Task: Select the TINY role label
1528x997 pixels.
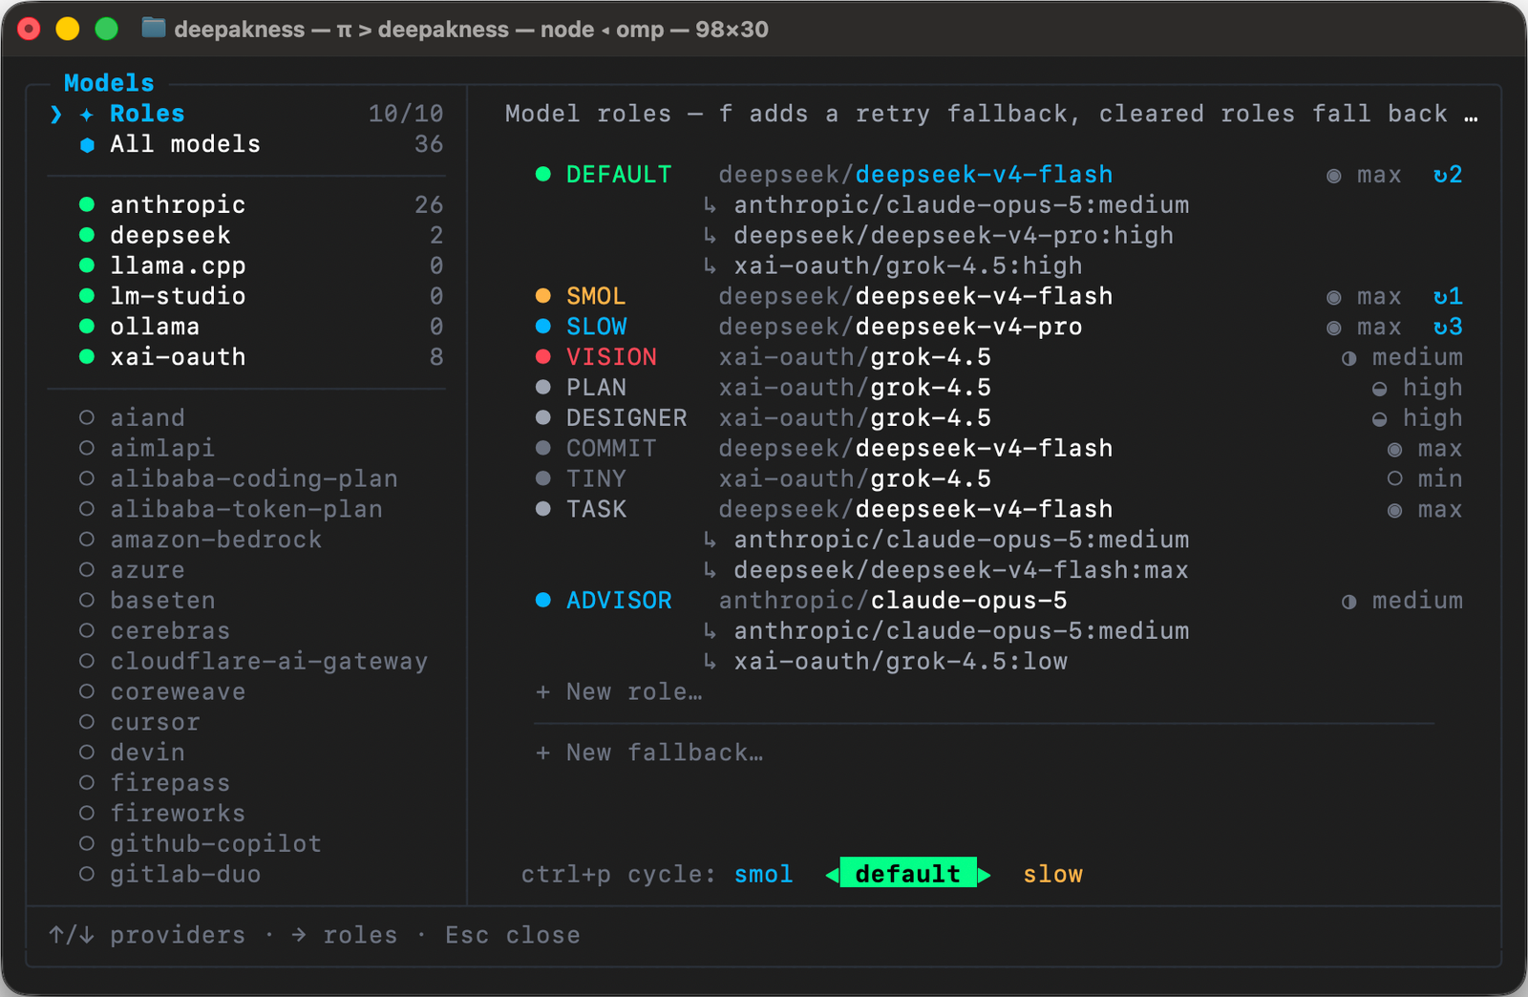Action: 597,478
